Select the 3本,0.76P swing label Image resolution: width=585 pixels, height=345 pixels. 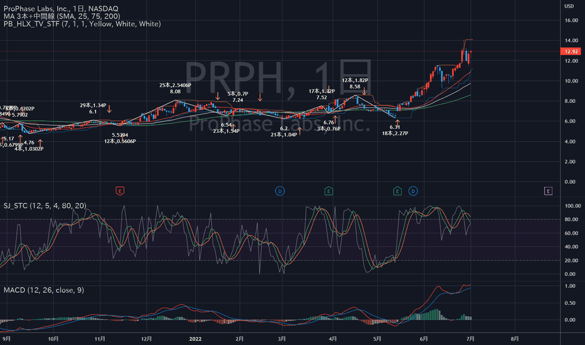click(x=329, y=129)
